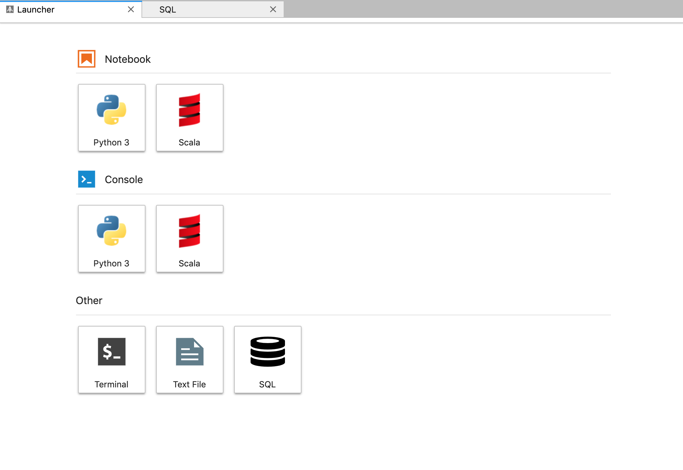Open a Scala console
This screenshot has width=683, height=470.
click(189, 238)
